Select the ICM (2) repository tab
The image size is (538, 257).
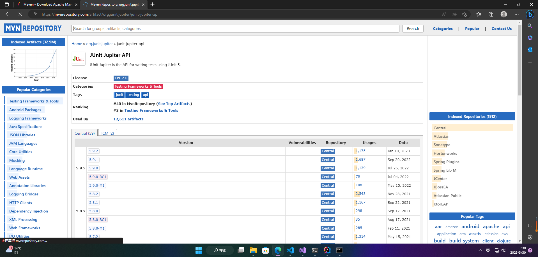tap(107, 133)
